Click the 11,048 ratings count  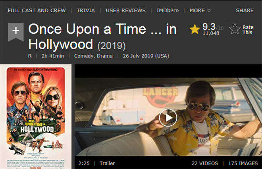(211, 34)
